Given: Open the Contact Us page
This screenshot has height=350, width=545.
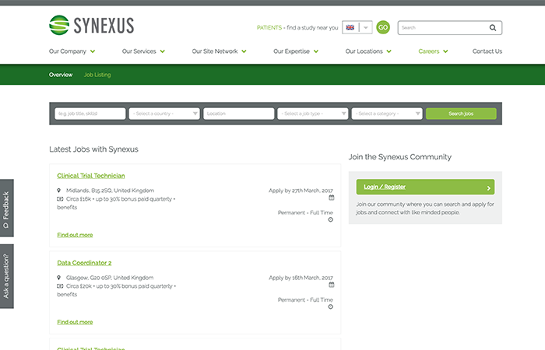Looking at the screenshot, I should click(x=487, y=51).
